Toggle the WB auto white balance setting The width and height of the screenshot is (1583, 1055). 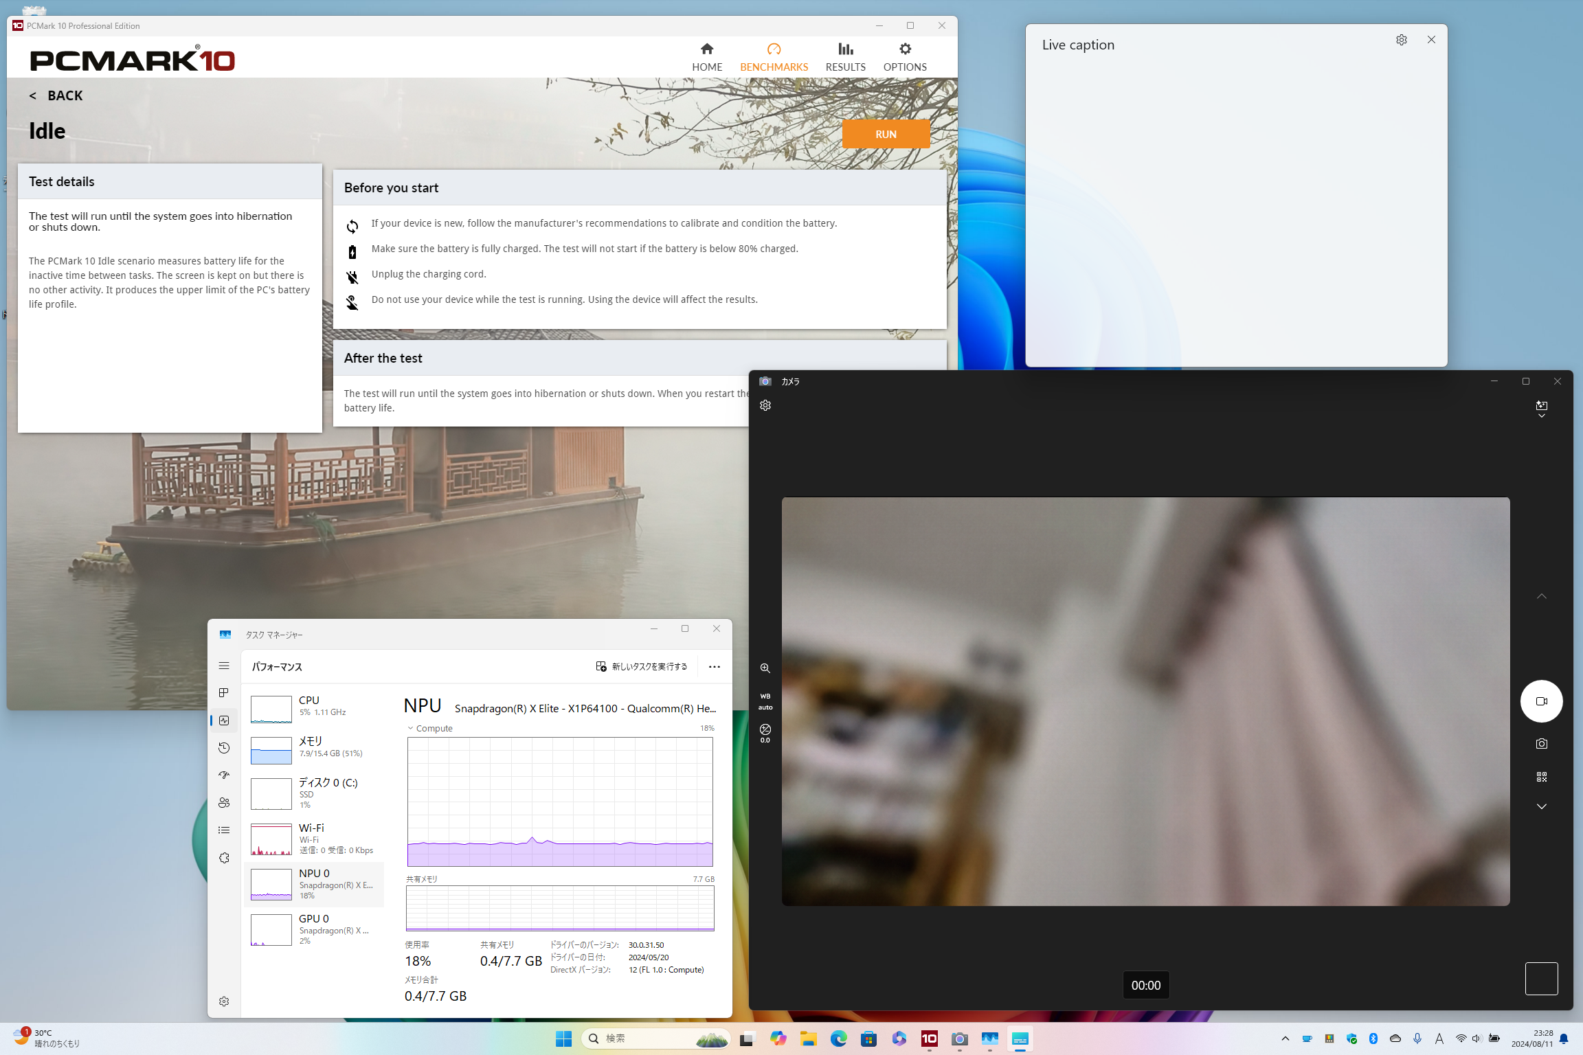coord(765,701)
